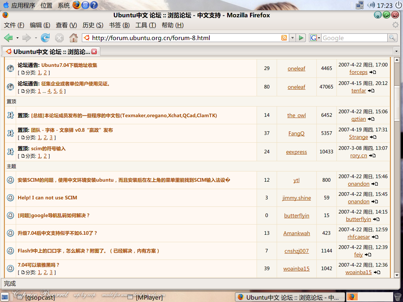Open latest post icon next to feiy
This screenshot has width=403, height=302.
368,255
